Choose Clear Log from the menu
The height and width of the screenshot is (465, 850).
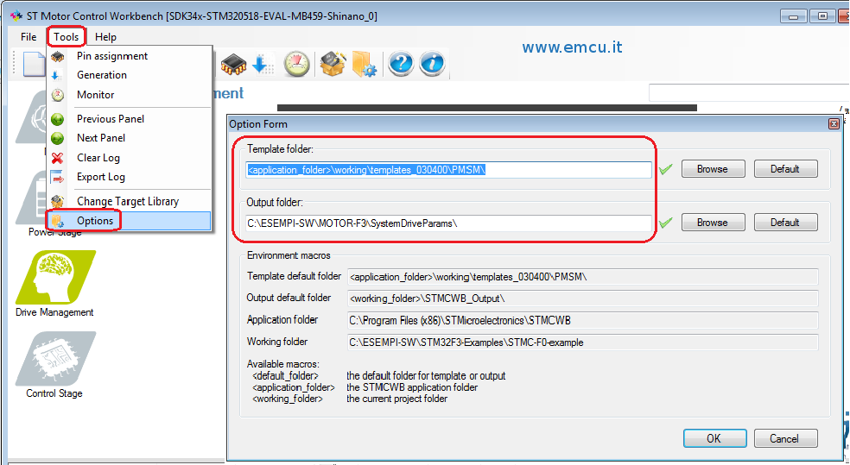click(129, 158)
